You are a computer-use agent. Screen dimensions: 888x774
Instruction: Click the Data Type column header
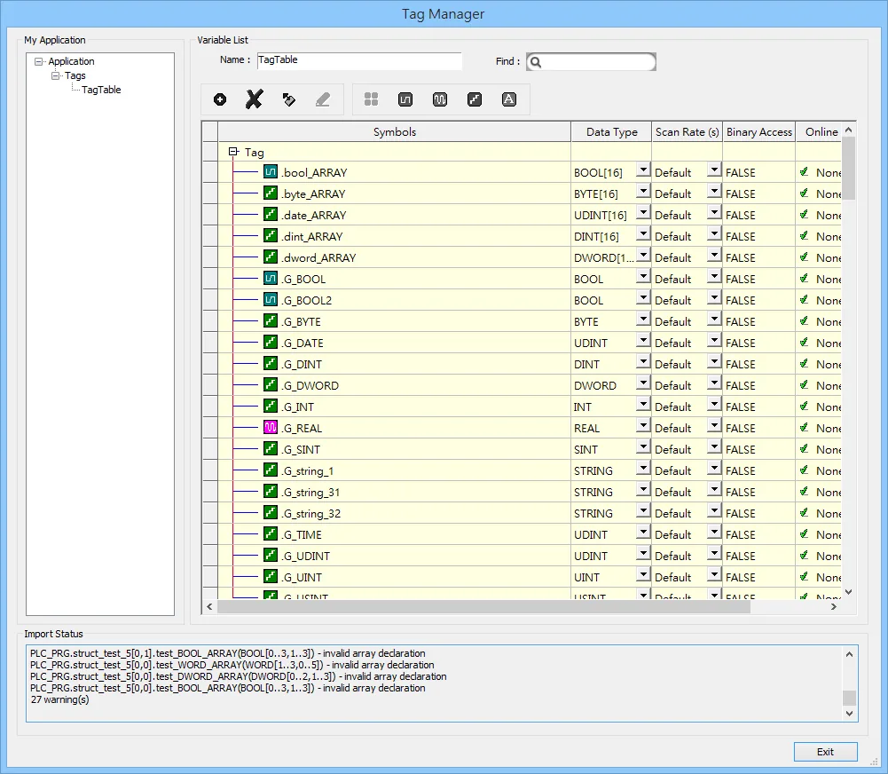point(611,131)
